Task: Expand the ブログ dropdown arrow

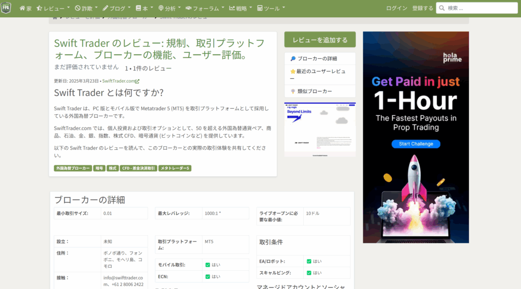Action: coord(129,8)
